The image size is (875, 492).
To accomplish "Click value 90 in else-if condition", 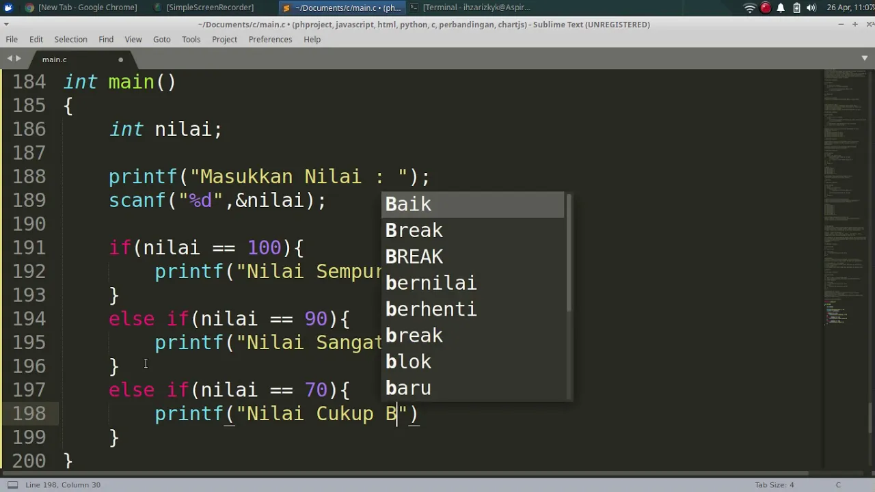I will click(x=316, y=319).
